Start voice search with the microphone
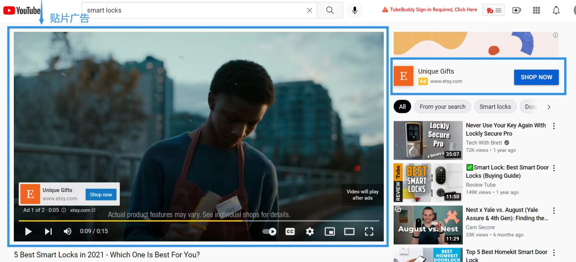This screenshot has height=262, width=576. pyautogui.click(x=355, y=10)
